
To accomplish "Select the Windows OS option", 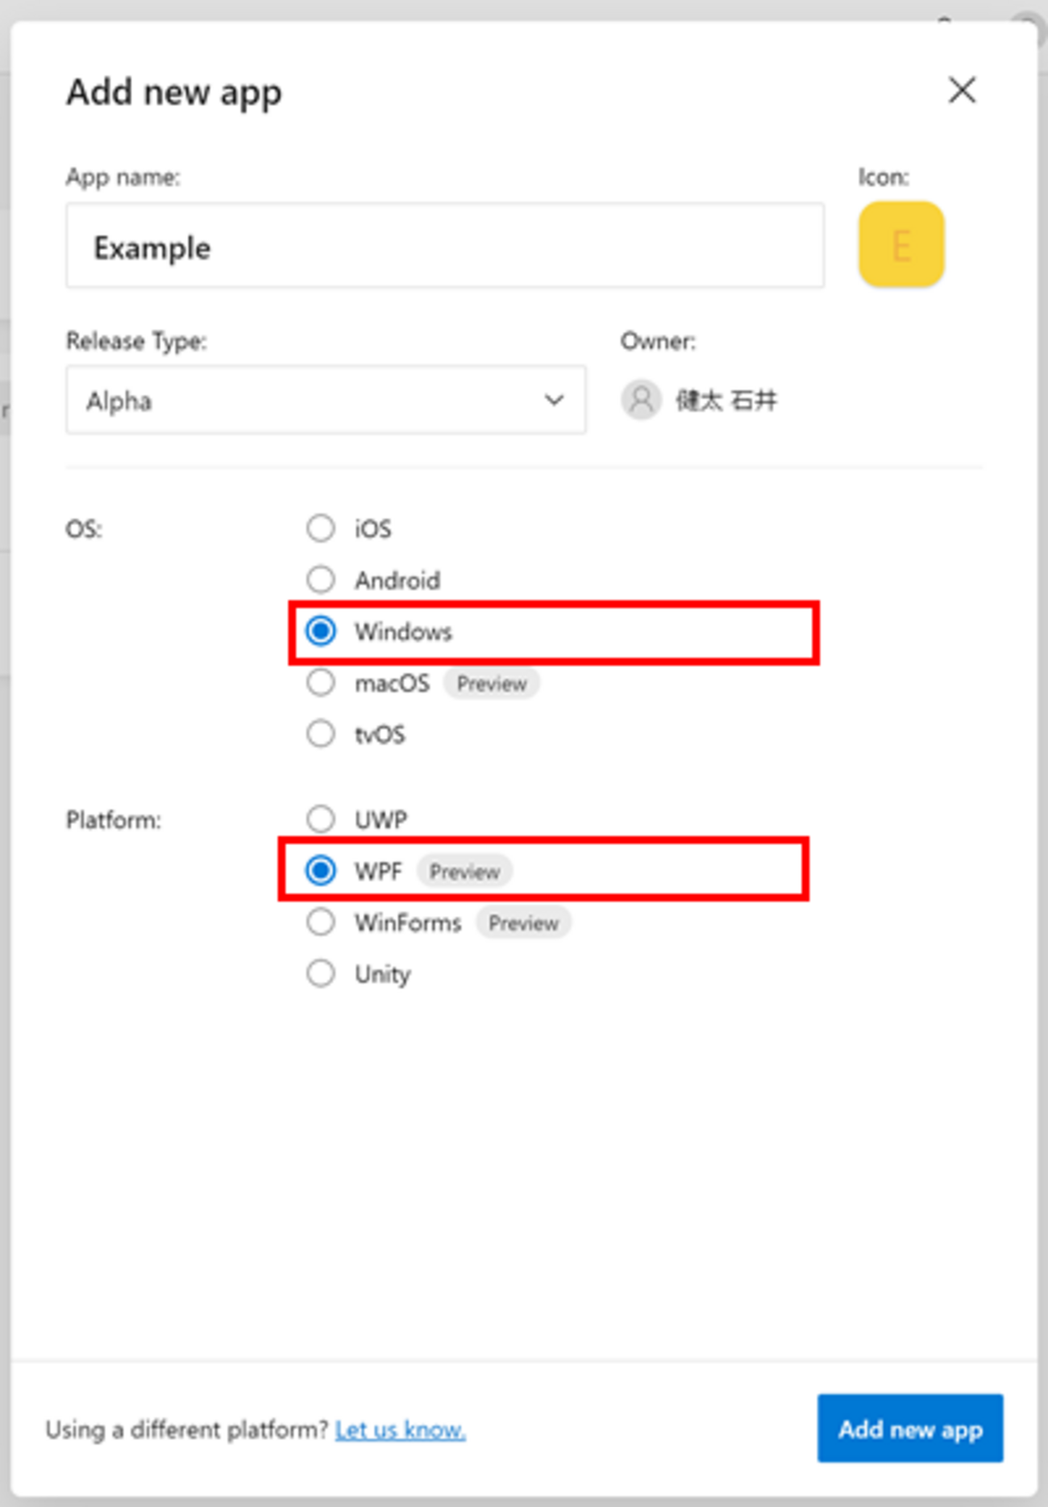I will point(321,631).
